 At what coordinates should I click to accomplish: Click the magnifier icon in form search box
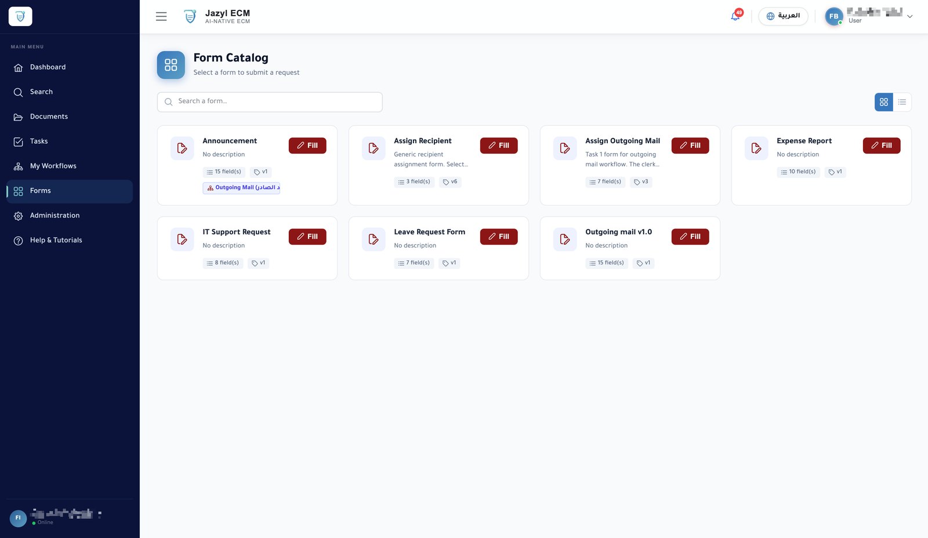(168, 102)
